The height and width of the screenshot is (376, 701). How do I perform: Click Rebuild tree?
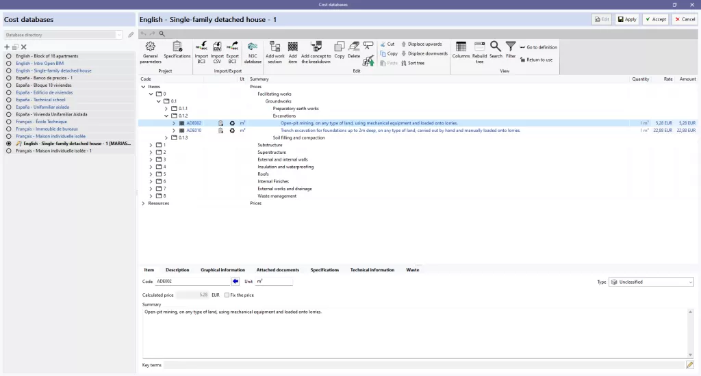(479, 52)
